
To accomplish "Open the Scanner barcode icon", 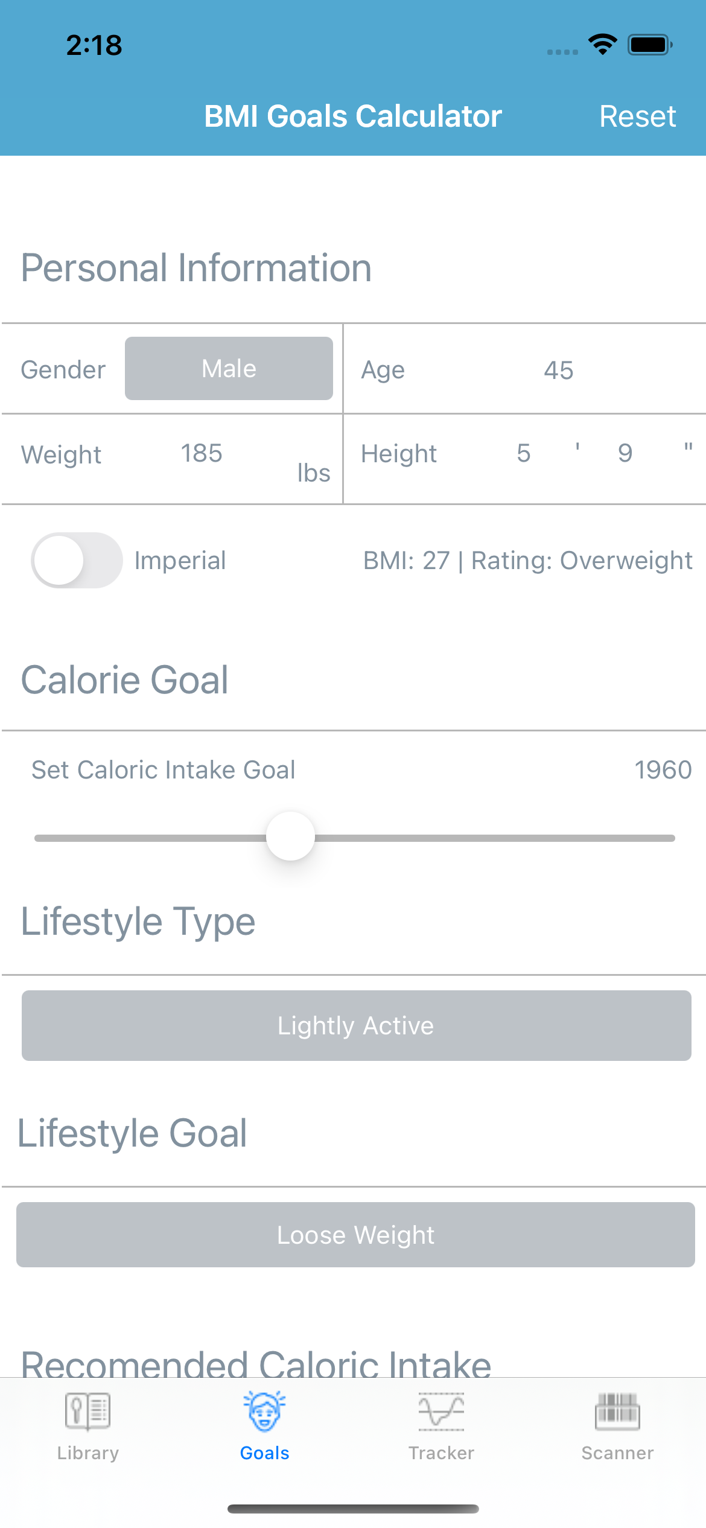I will coord(617,1411).
